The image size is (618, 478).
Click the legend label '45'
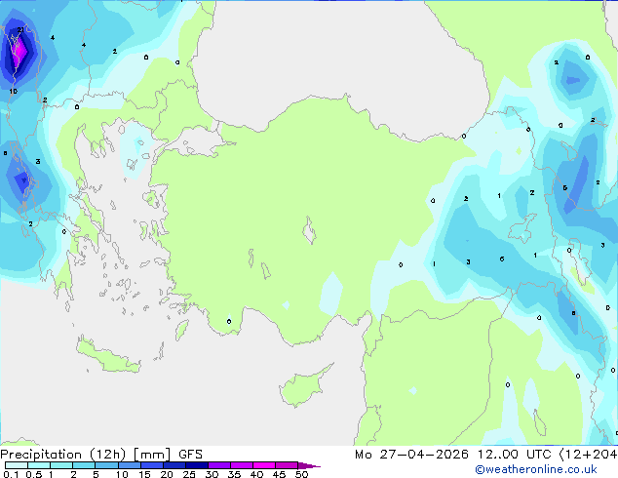[279, 474]
